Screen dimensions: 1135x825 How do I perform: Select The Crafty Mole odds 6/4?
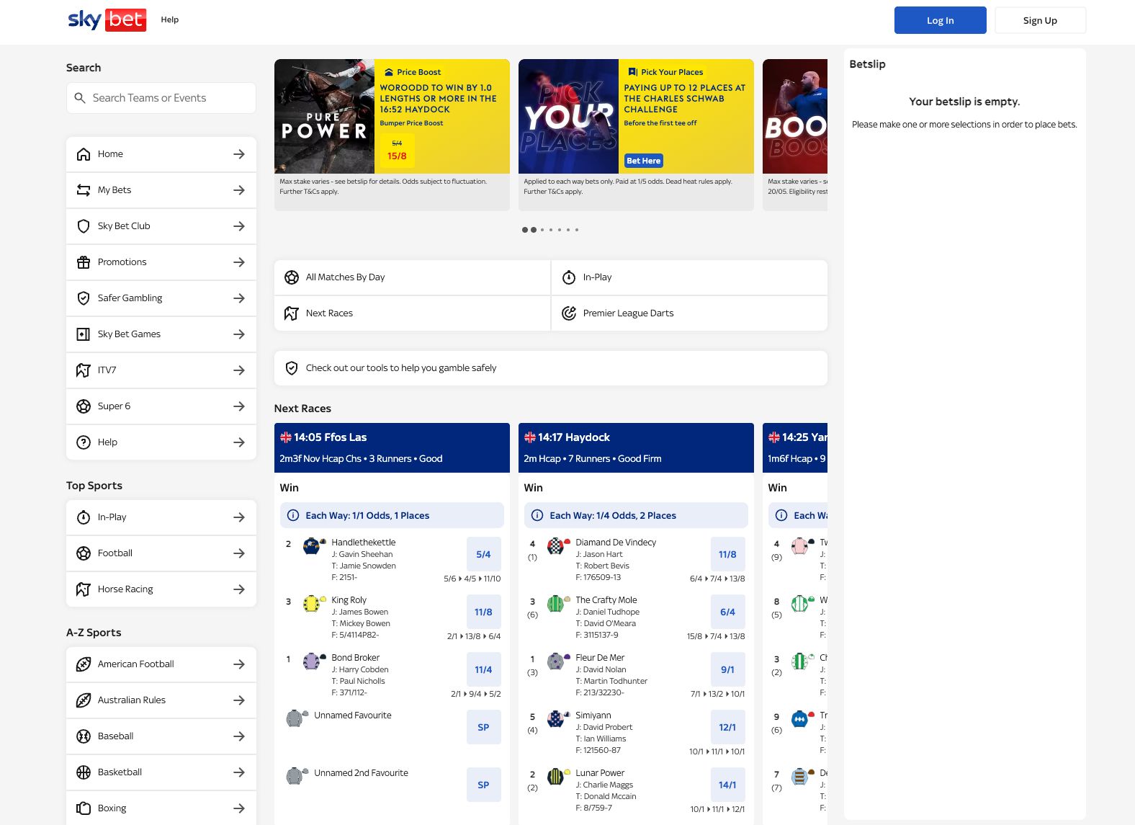pyautogui.click(x=727, y=612)
